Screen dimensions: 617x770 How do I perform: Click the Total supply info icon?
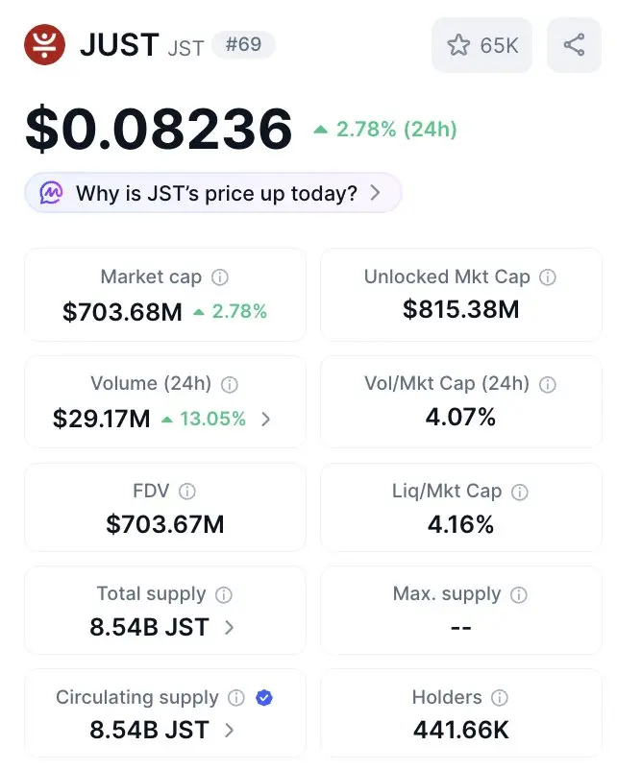(224, 594)
